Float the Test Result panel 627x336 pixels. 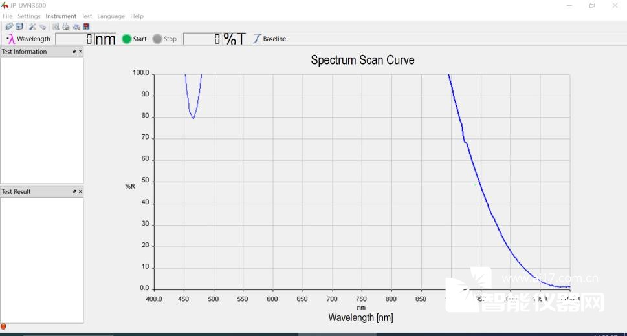[74, 191]
